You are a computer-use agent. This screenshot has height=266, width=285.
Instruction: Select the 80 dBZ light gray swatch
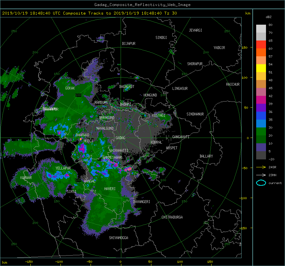tap(261, 29)
